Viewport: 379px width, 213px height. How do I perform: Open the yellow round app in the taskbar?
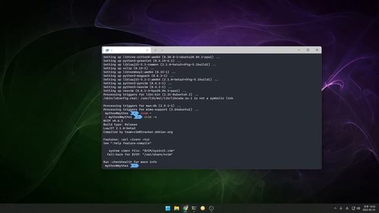(203, 208)
